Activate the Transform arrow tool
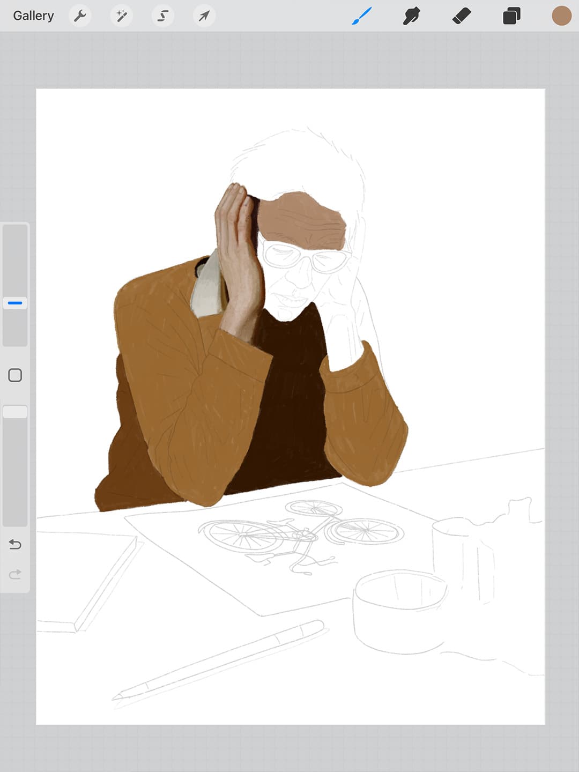The width and height of the screenshot is (579, 772). click(x=204, y=16)
